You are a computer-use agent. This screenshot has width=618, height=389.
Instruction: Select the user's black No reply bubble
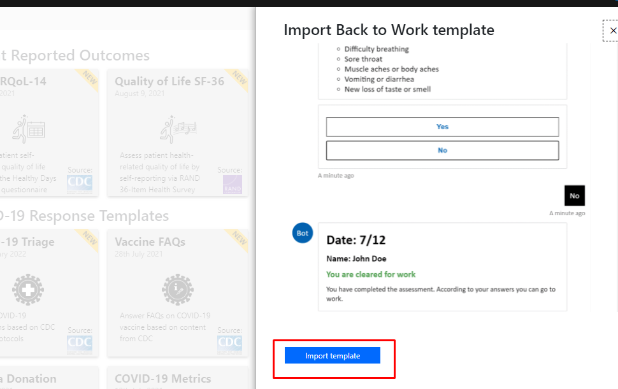574,195
